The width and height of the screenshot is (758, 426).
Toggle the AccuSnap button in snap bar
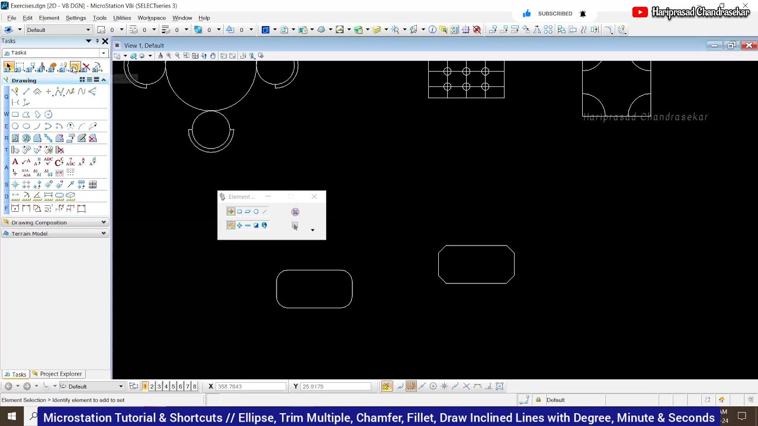pyautogui.click(x=386, y=386)
